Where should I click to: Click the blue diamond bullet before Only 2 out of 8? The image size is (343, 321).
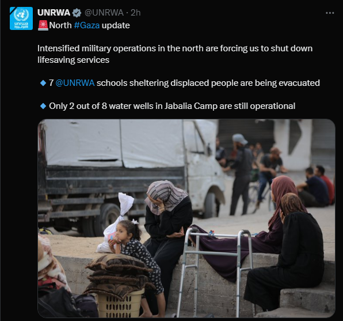[43, 106]
